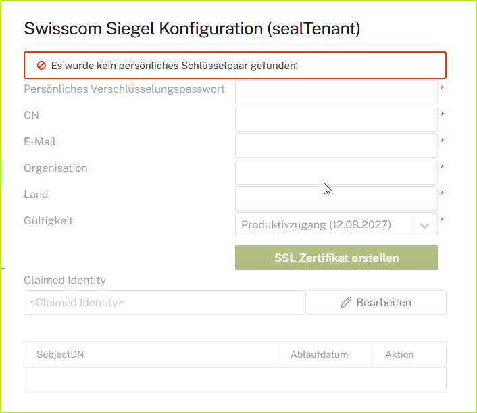Click the Gültigkeit field label

48,221
